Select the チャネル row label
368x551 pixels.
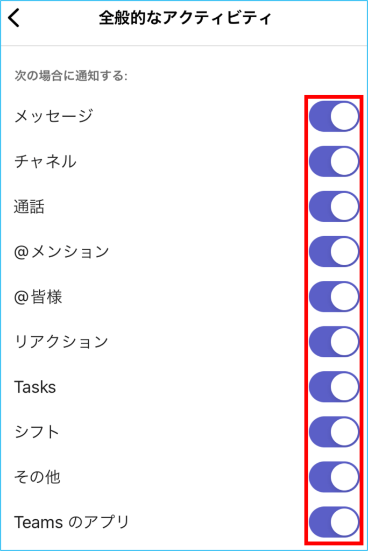pyautogui.click(x=45, y=161)
